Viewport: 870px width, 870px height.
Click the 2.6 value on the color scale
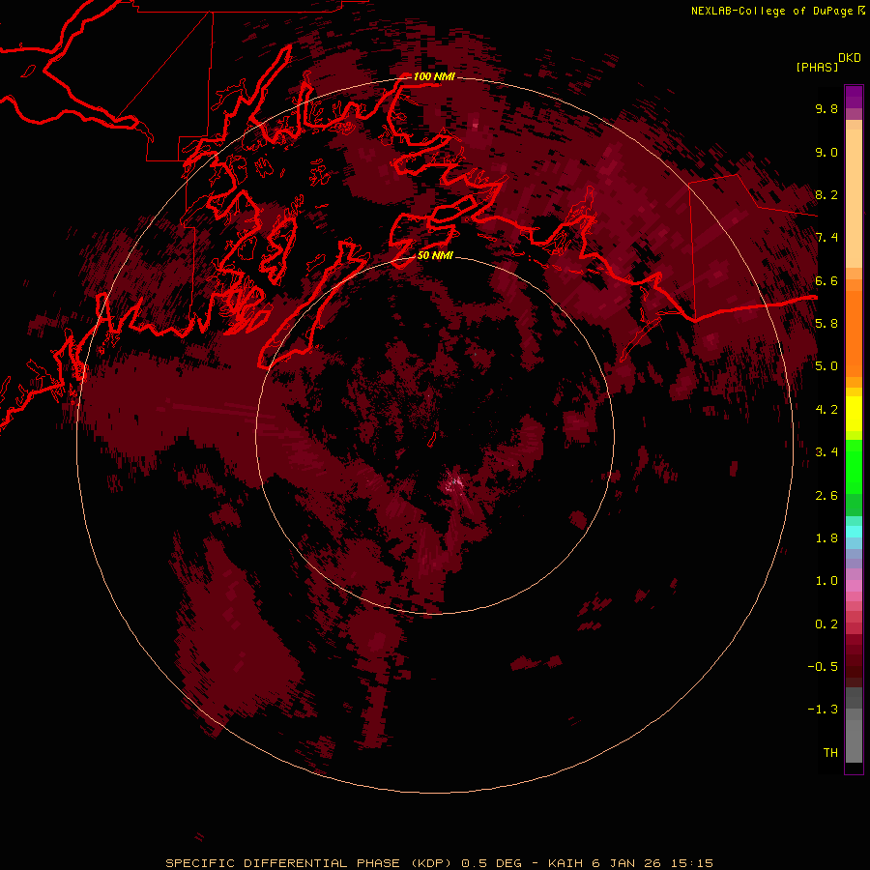tap(826, 496)
